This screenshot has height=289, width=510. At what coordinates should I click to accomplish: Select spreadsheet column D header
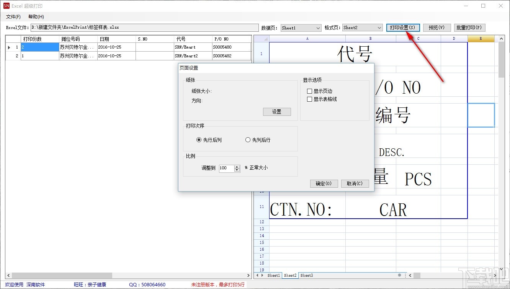click(x=454, y=39)
